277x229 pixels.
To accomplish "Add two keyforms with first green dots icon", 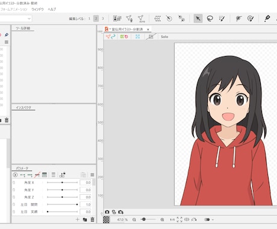I will (x=23, y=175).
